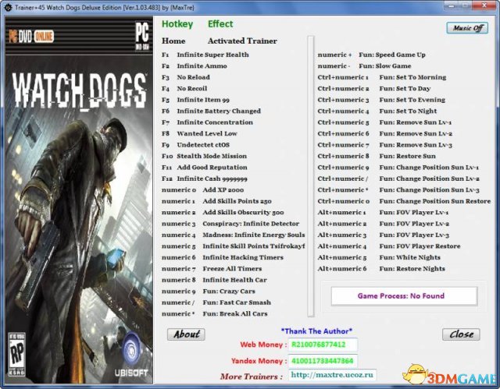Click the Close button at bottom

(461, 334)
